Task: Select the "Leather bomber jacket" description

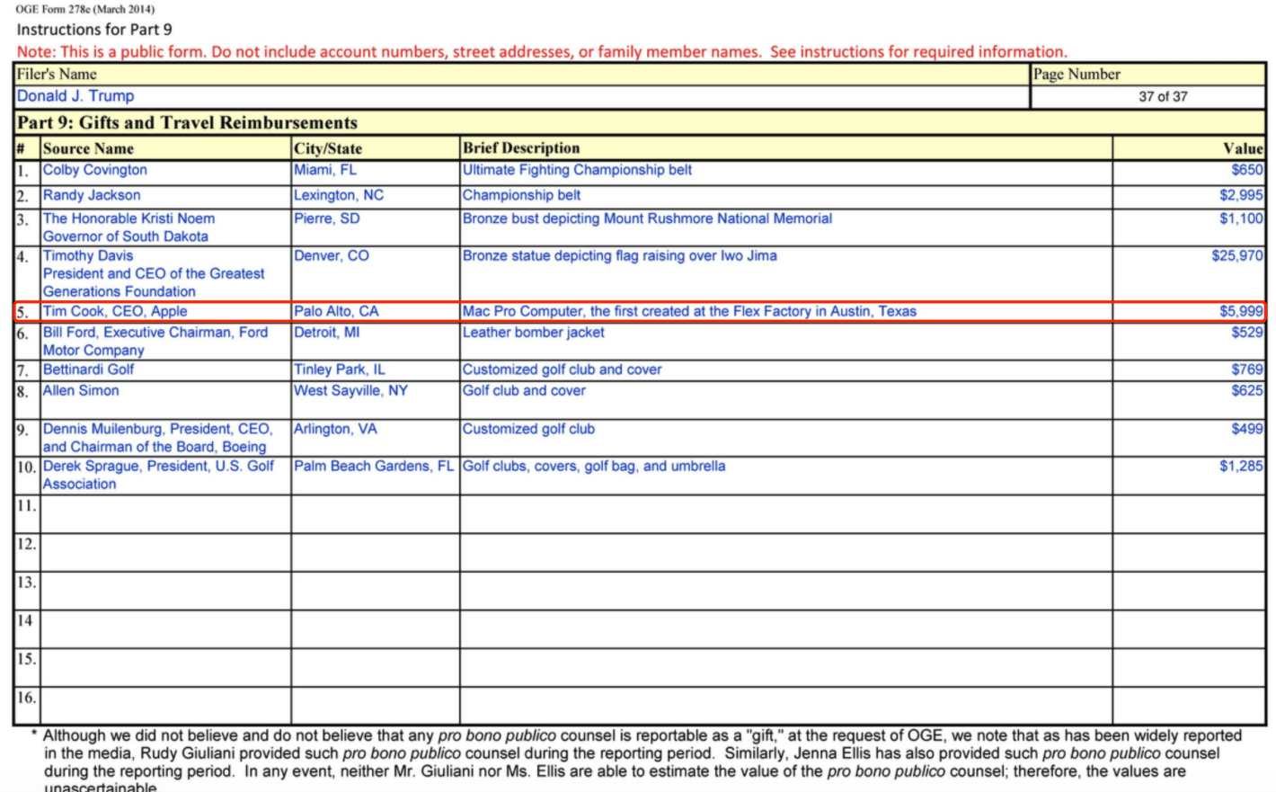Action: click(x=534, y=333)
